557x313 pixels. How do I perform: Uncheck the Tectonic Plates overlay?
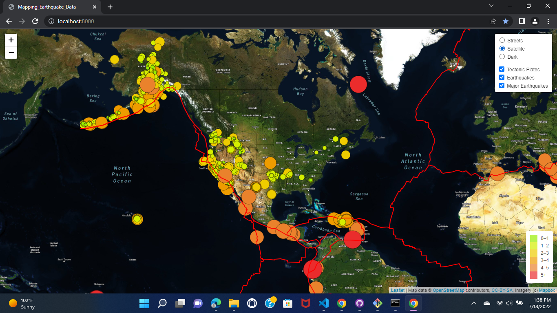pyautogui.click(x=502, y=69)
